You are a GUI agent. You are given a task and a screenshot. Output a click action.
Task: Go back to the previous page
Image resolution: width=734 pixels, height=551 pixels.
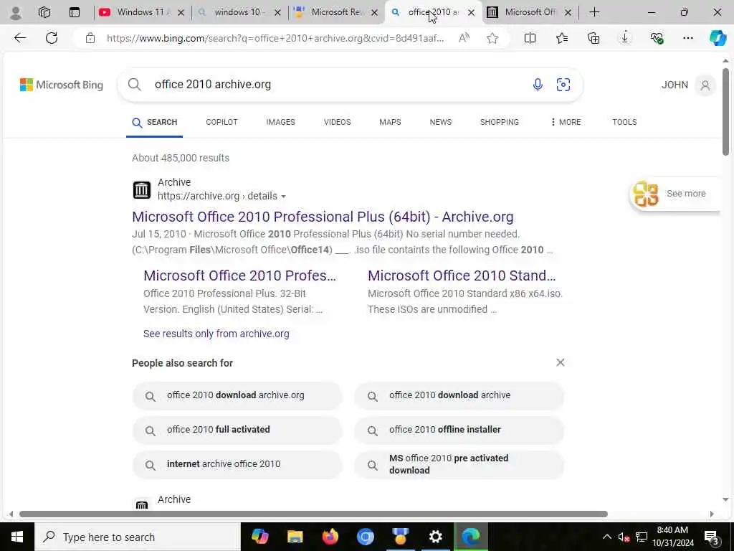click(19, 38)
